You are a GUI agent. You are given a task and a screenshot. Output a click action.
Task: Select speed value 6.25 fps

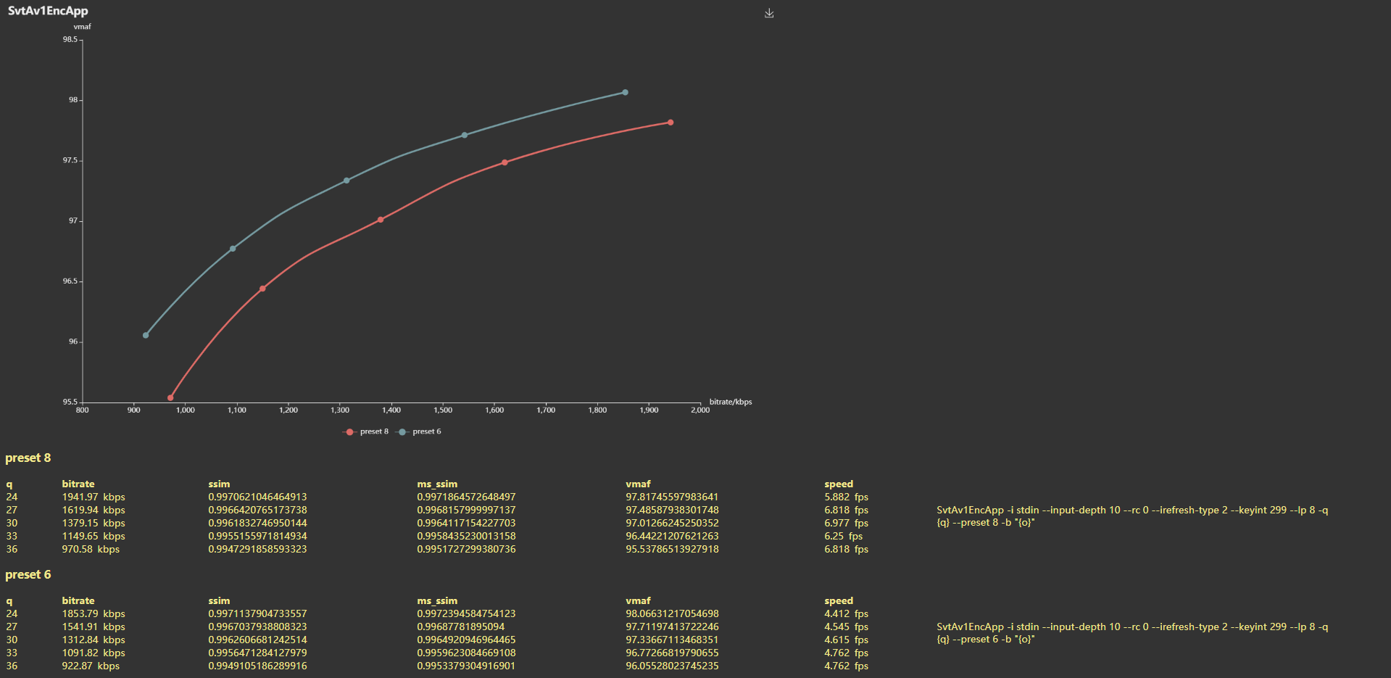pyautogui.click(x=843, y=536)
